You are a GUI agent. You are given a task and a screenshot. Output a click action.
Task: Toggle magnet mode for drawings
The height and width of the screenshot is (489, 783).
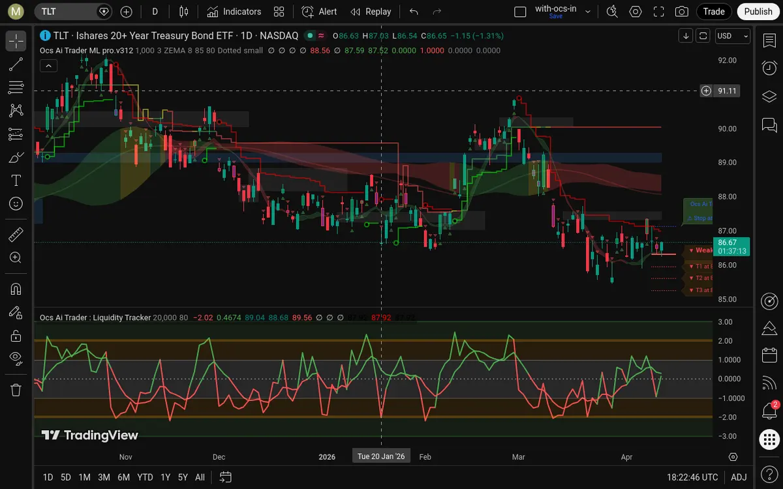[16, 289]
